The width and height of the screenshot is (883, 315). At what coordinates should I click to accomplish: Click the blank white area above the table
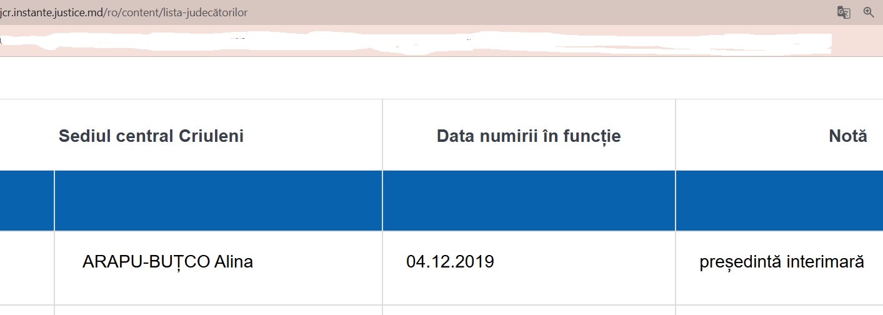(x=441, y=77)
